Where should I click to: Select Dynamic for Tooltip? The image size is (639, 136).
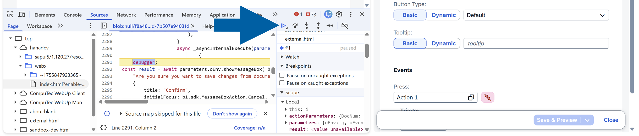point(443,43)
